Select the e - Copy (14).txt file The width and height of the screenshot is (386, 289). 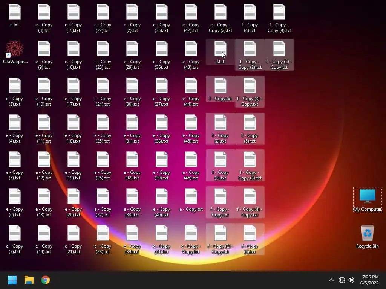tap(44, 239)
